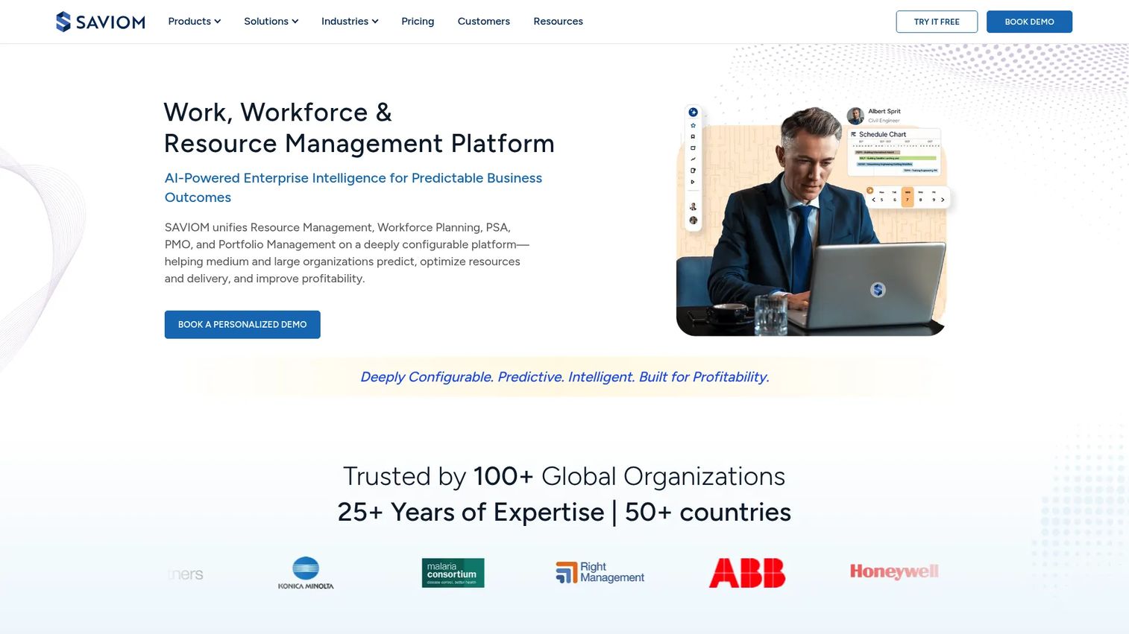This screenshot has width=1129, height=634.
Task: Click the blue sparkle icon in hero sidebar
Action: coord(693,112)
